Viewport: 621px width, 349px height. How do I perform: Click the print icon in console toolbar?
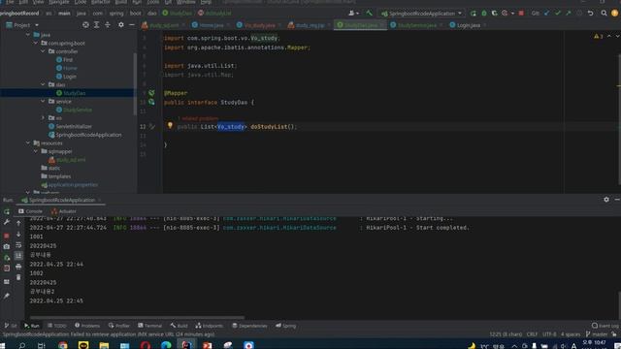[x=18, y=268]
